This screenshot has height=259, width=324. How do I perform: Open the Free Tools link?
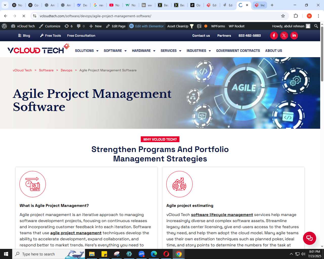coord(51,36)
